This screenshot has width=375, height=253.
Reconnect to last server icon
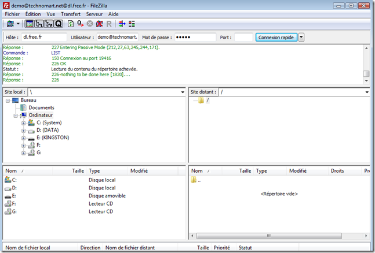[x=109, y=24]
